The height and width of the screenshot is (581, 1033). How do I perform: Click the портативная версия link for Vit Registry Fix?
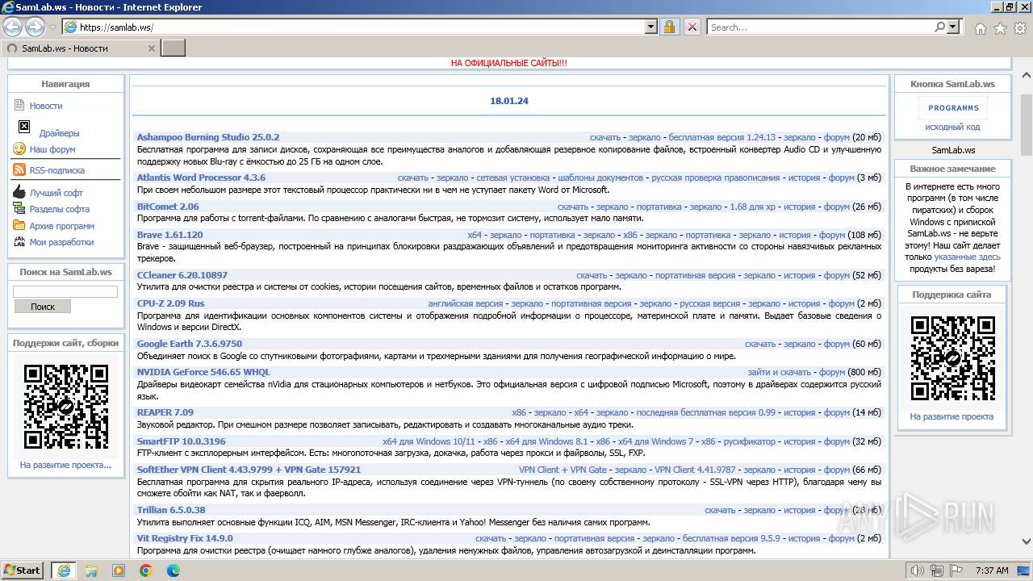(594, 538)
